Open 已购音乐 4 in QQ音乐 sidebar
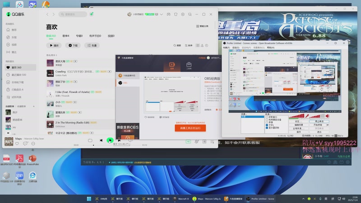 (x=15, y=89)
